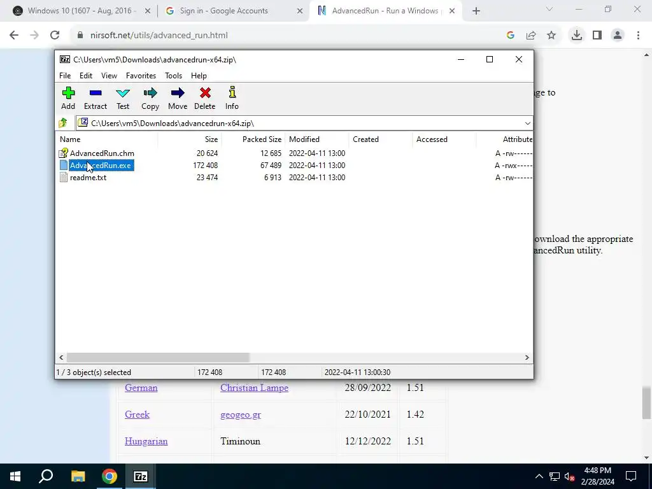Reload the nirsoft page
This screenshot has height=489, width=652.
[55, 36]
